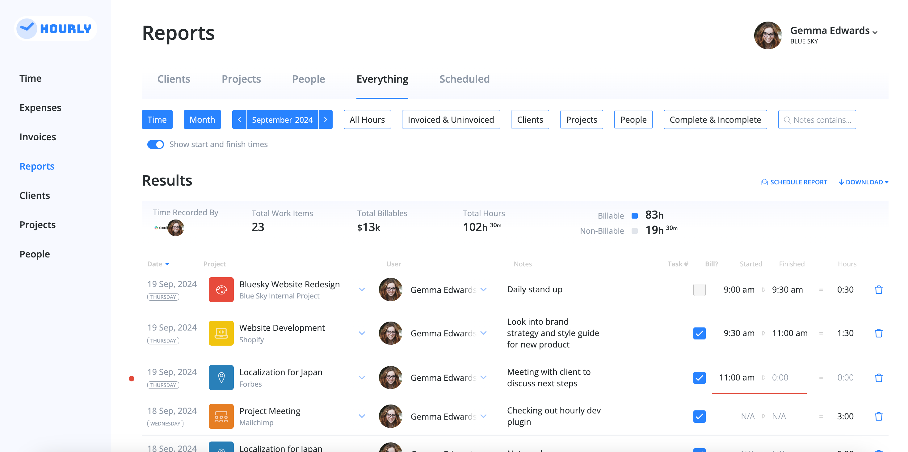Image resolution: width=908 pixels, height=452 pixels.
Task: Click the blue Billable legend square
Action: click(x=635, y=215)
